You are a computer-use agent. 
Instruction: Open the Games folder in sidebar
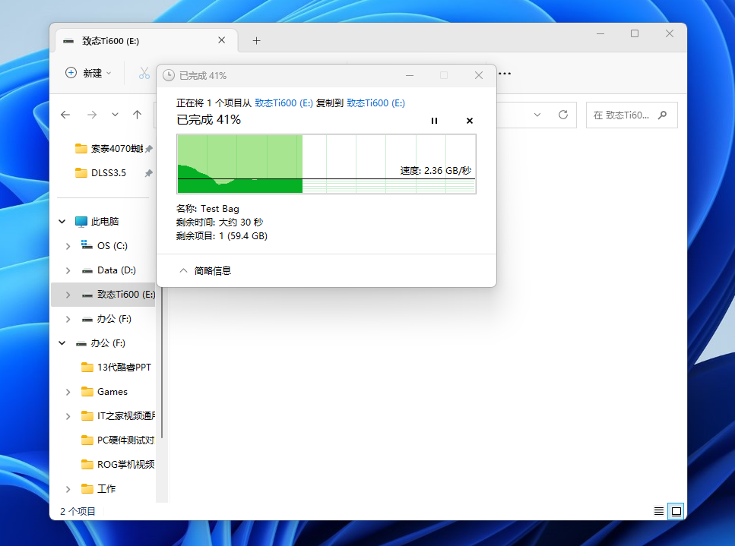(112, 392)
